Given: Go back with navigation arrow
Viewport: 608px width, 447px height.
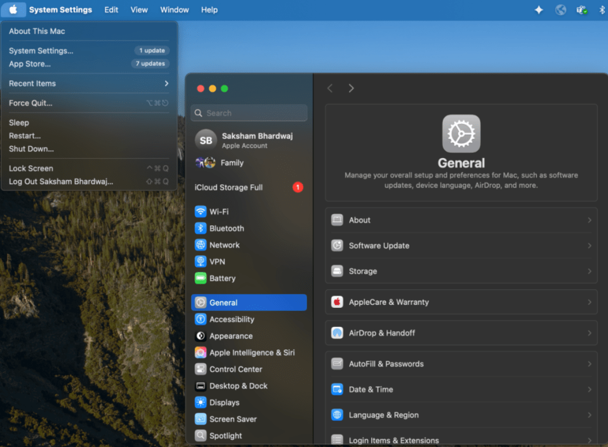Looking at the screenshot, I should [x=330, y=88].
